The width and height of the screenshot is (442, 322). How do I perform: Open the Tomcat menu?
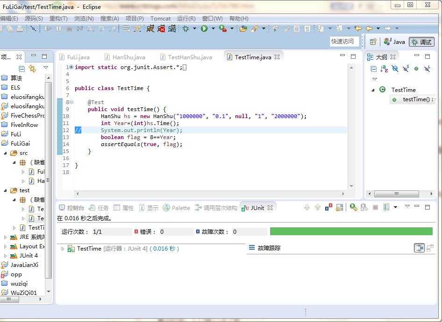coord(160,19)
